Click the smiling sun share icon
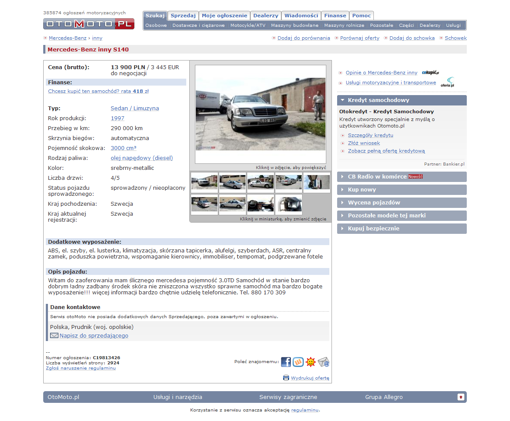The image size is (510, 421). [311, 362]
